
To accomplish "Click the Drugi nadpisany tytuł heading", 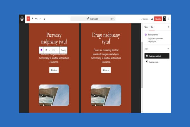I will click(x=106, y=38).
